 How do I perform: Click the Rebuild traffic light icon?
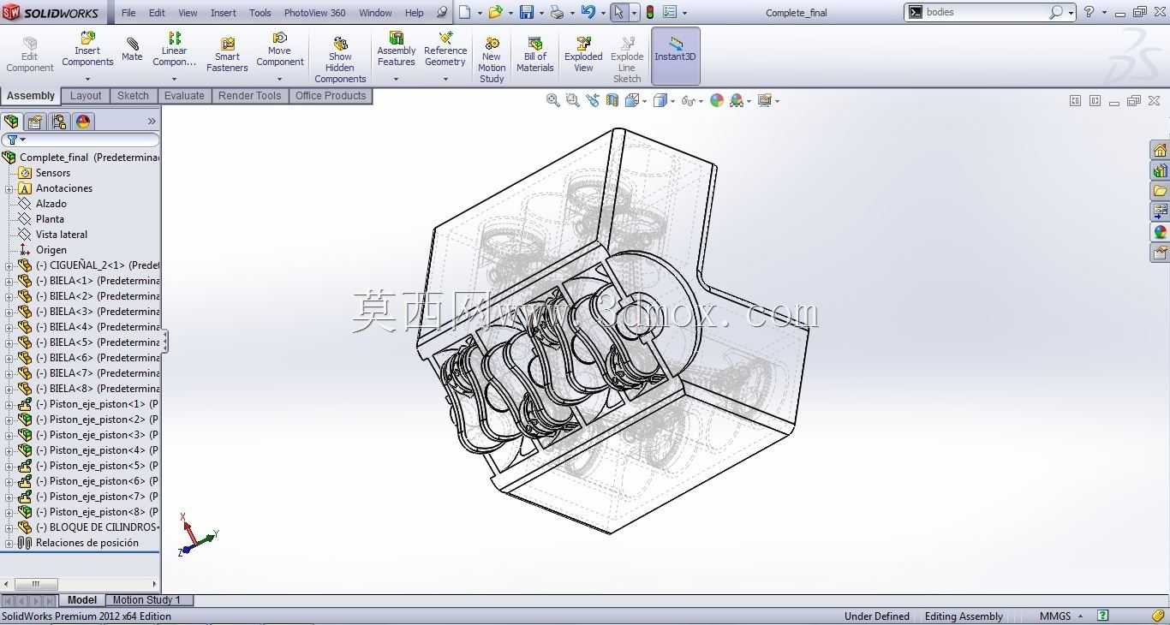650,12
